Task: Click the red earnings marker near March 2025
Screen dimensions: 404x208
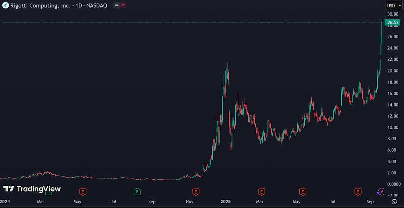Action: tap(261, 192)
